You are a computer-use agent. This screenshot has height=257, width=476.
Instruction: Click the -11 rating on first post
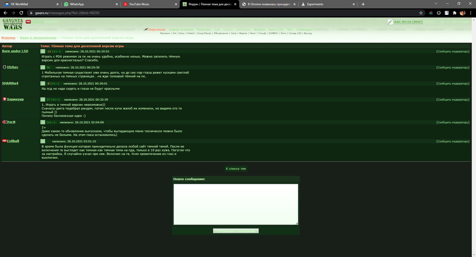tap(49, 52)
